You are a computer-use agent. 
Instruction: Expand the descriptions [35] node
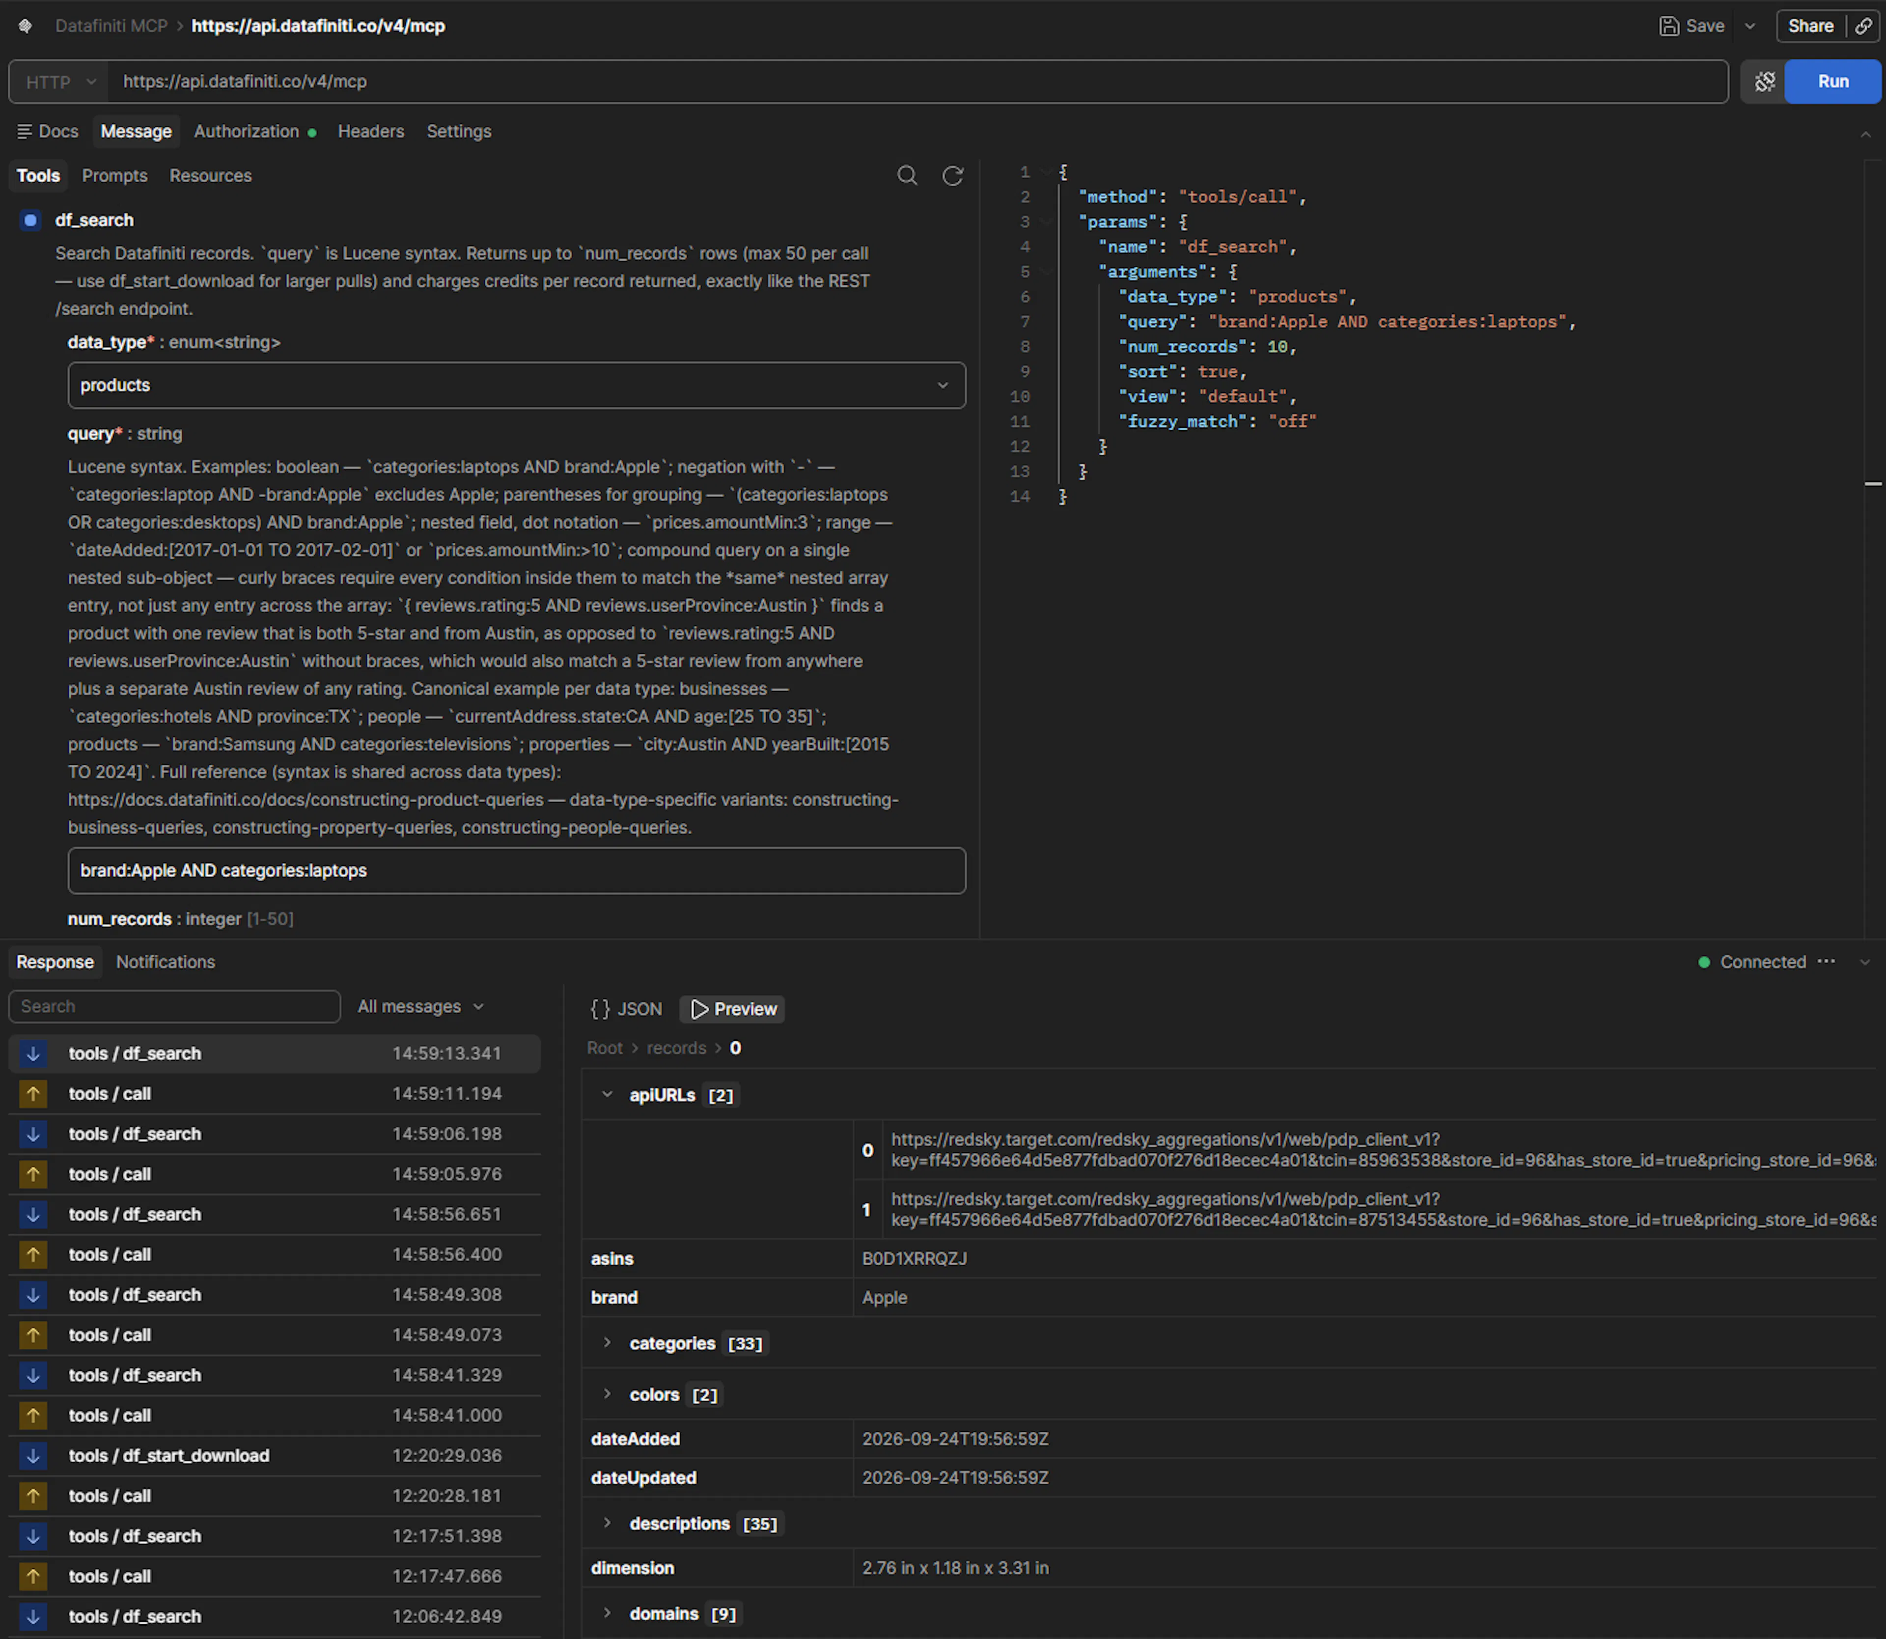pyautogui.click(x=607, y=1523)
